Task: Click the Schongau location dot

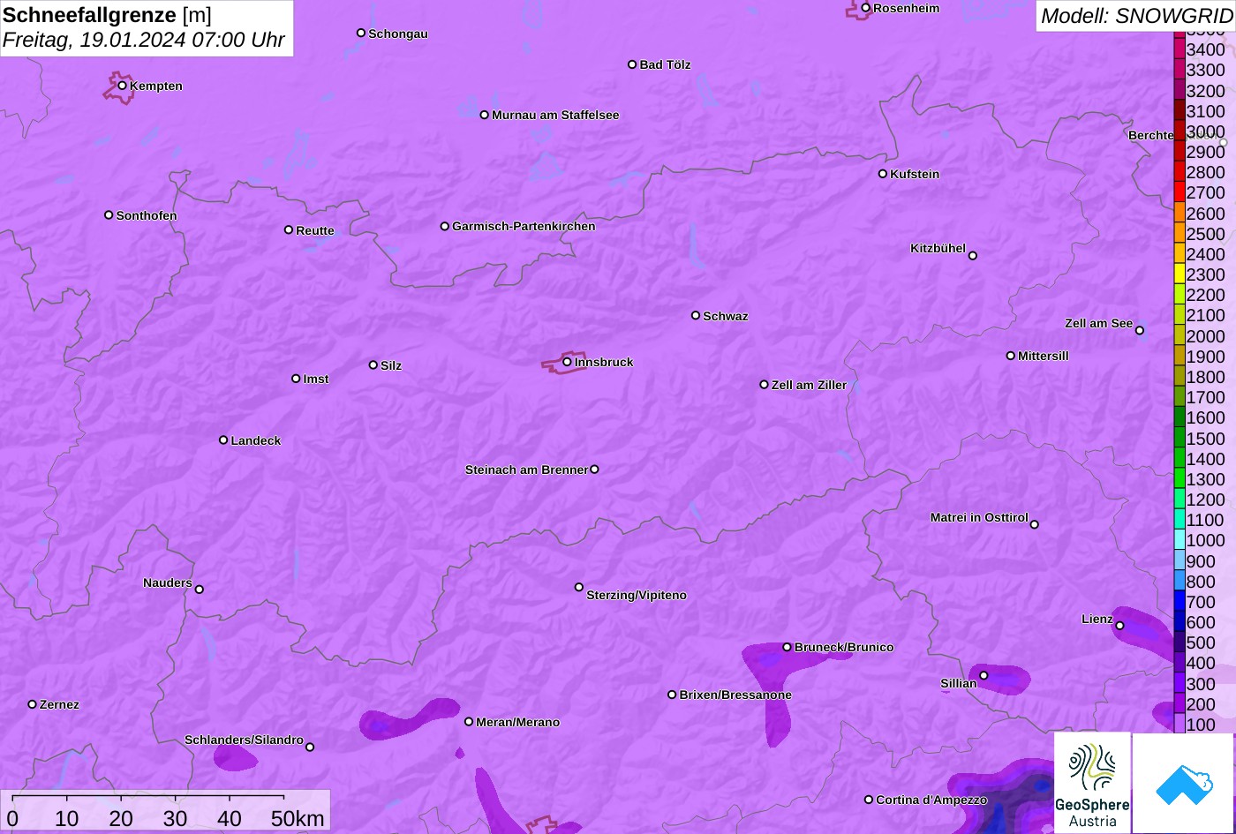Action: point(361,33)
